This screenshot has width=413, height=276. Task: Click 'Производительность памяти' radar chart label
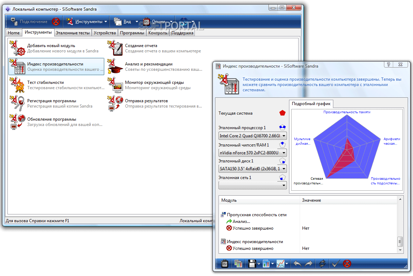[x=347, y=112]
